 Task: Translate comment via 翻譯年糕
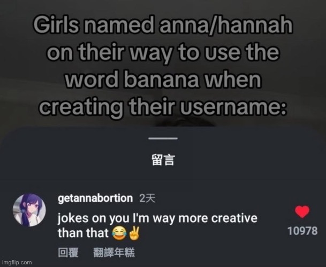114,253
